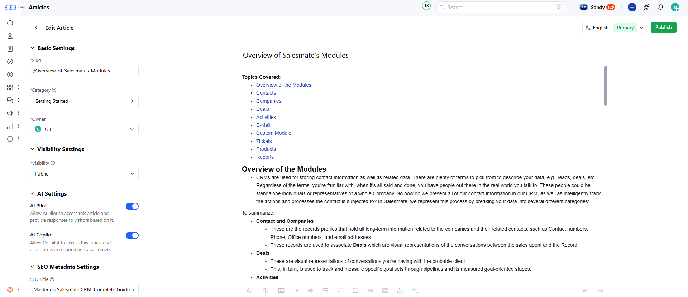Viewport: 688px width, 297px height.
Task: Follow the Products topic link
Action: click(266, 149)
